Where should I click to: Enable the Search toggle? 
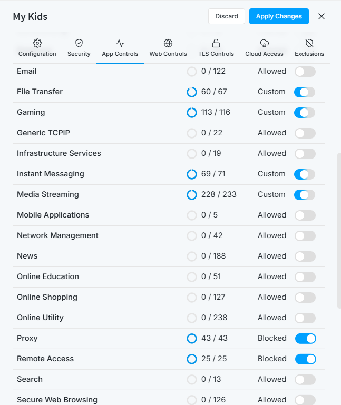[305, 379]
